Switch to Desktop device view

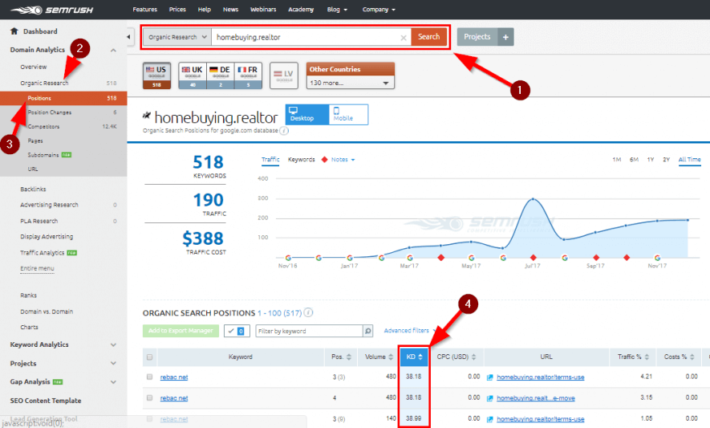[307, 114]
